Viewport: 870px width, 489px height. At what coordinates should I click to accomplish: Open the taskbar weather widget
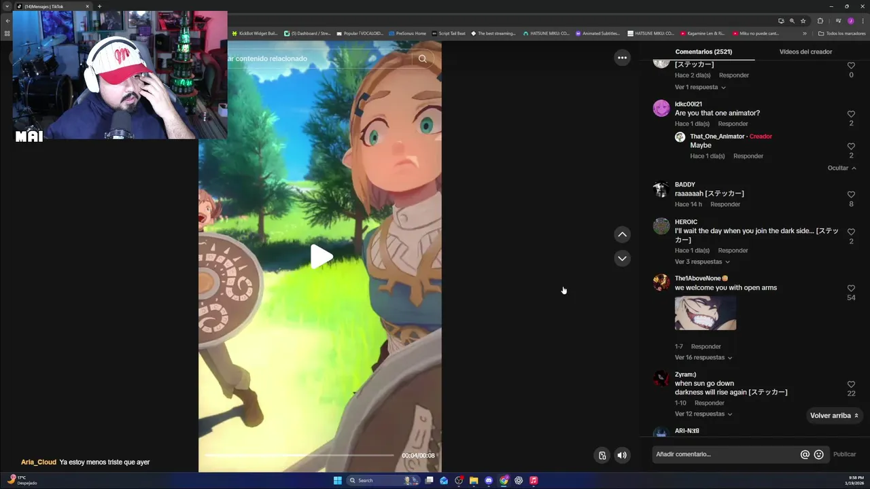coord(22,480)
